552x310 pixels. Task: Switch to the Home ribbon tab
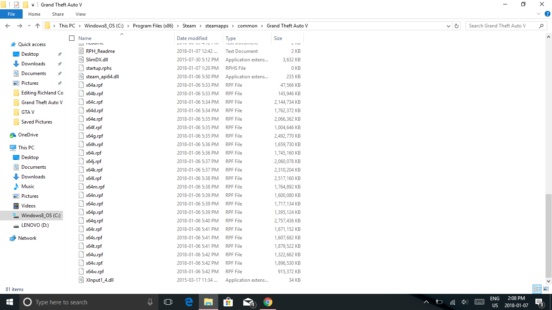(34, 14)
